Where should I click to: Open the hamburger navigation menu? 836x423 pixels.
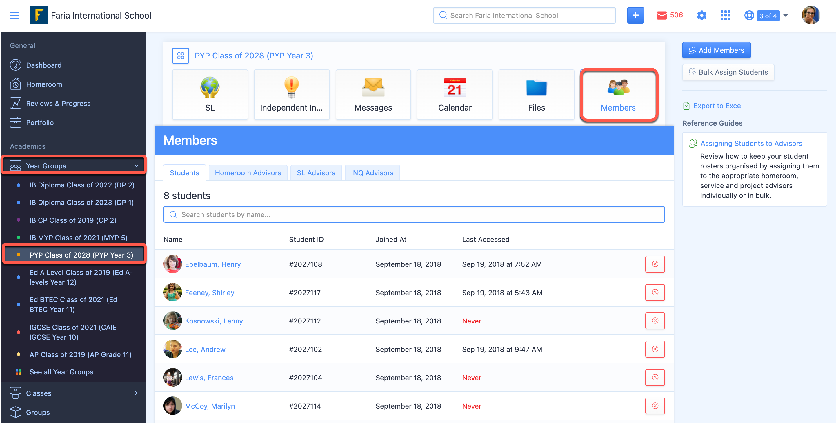[14, 15]
